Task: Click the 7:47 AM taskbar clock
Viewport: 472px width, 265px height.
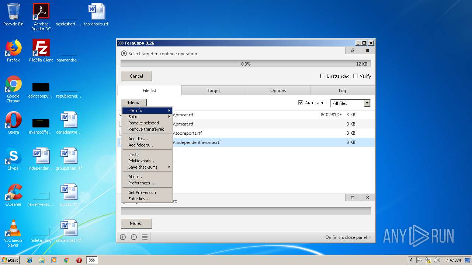Action: (x=453, y=260)
